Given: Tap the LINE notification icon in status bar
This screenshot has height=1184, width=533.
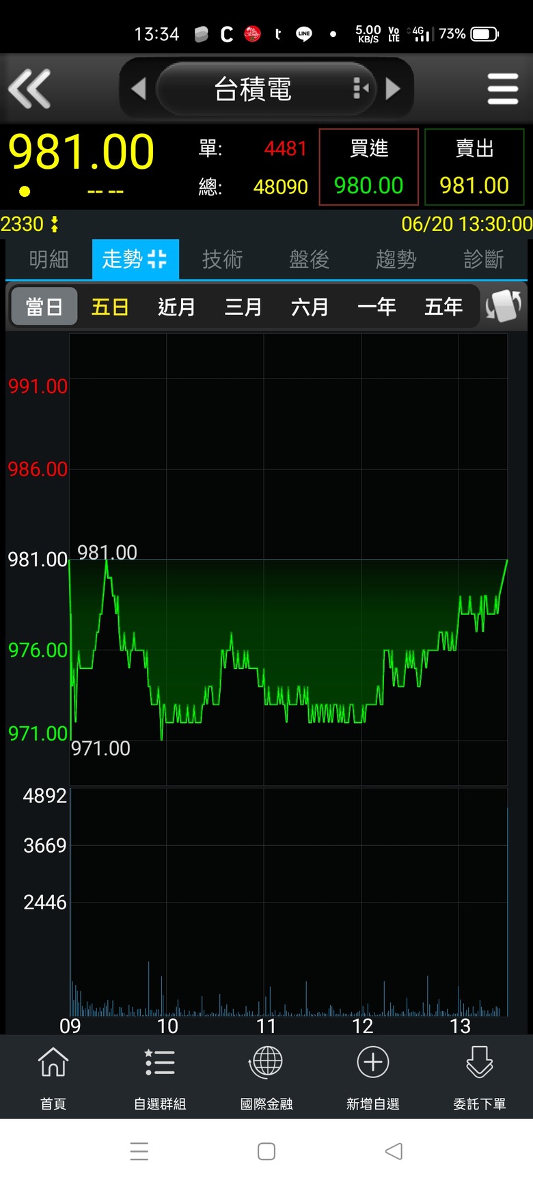Looking at the screenshot, I should pyautogui.click(x=304, y=33).
